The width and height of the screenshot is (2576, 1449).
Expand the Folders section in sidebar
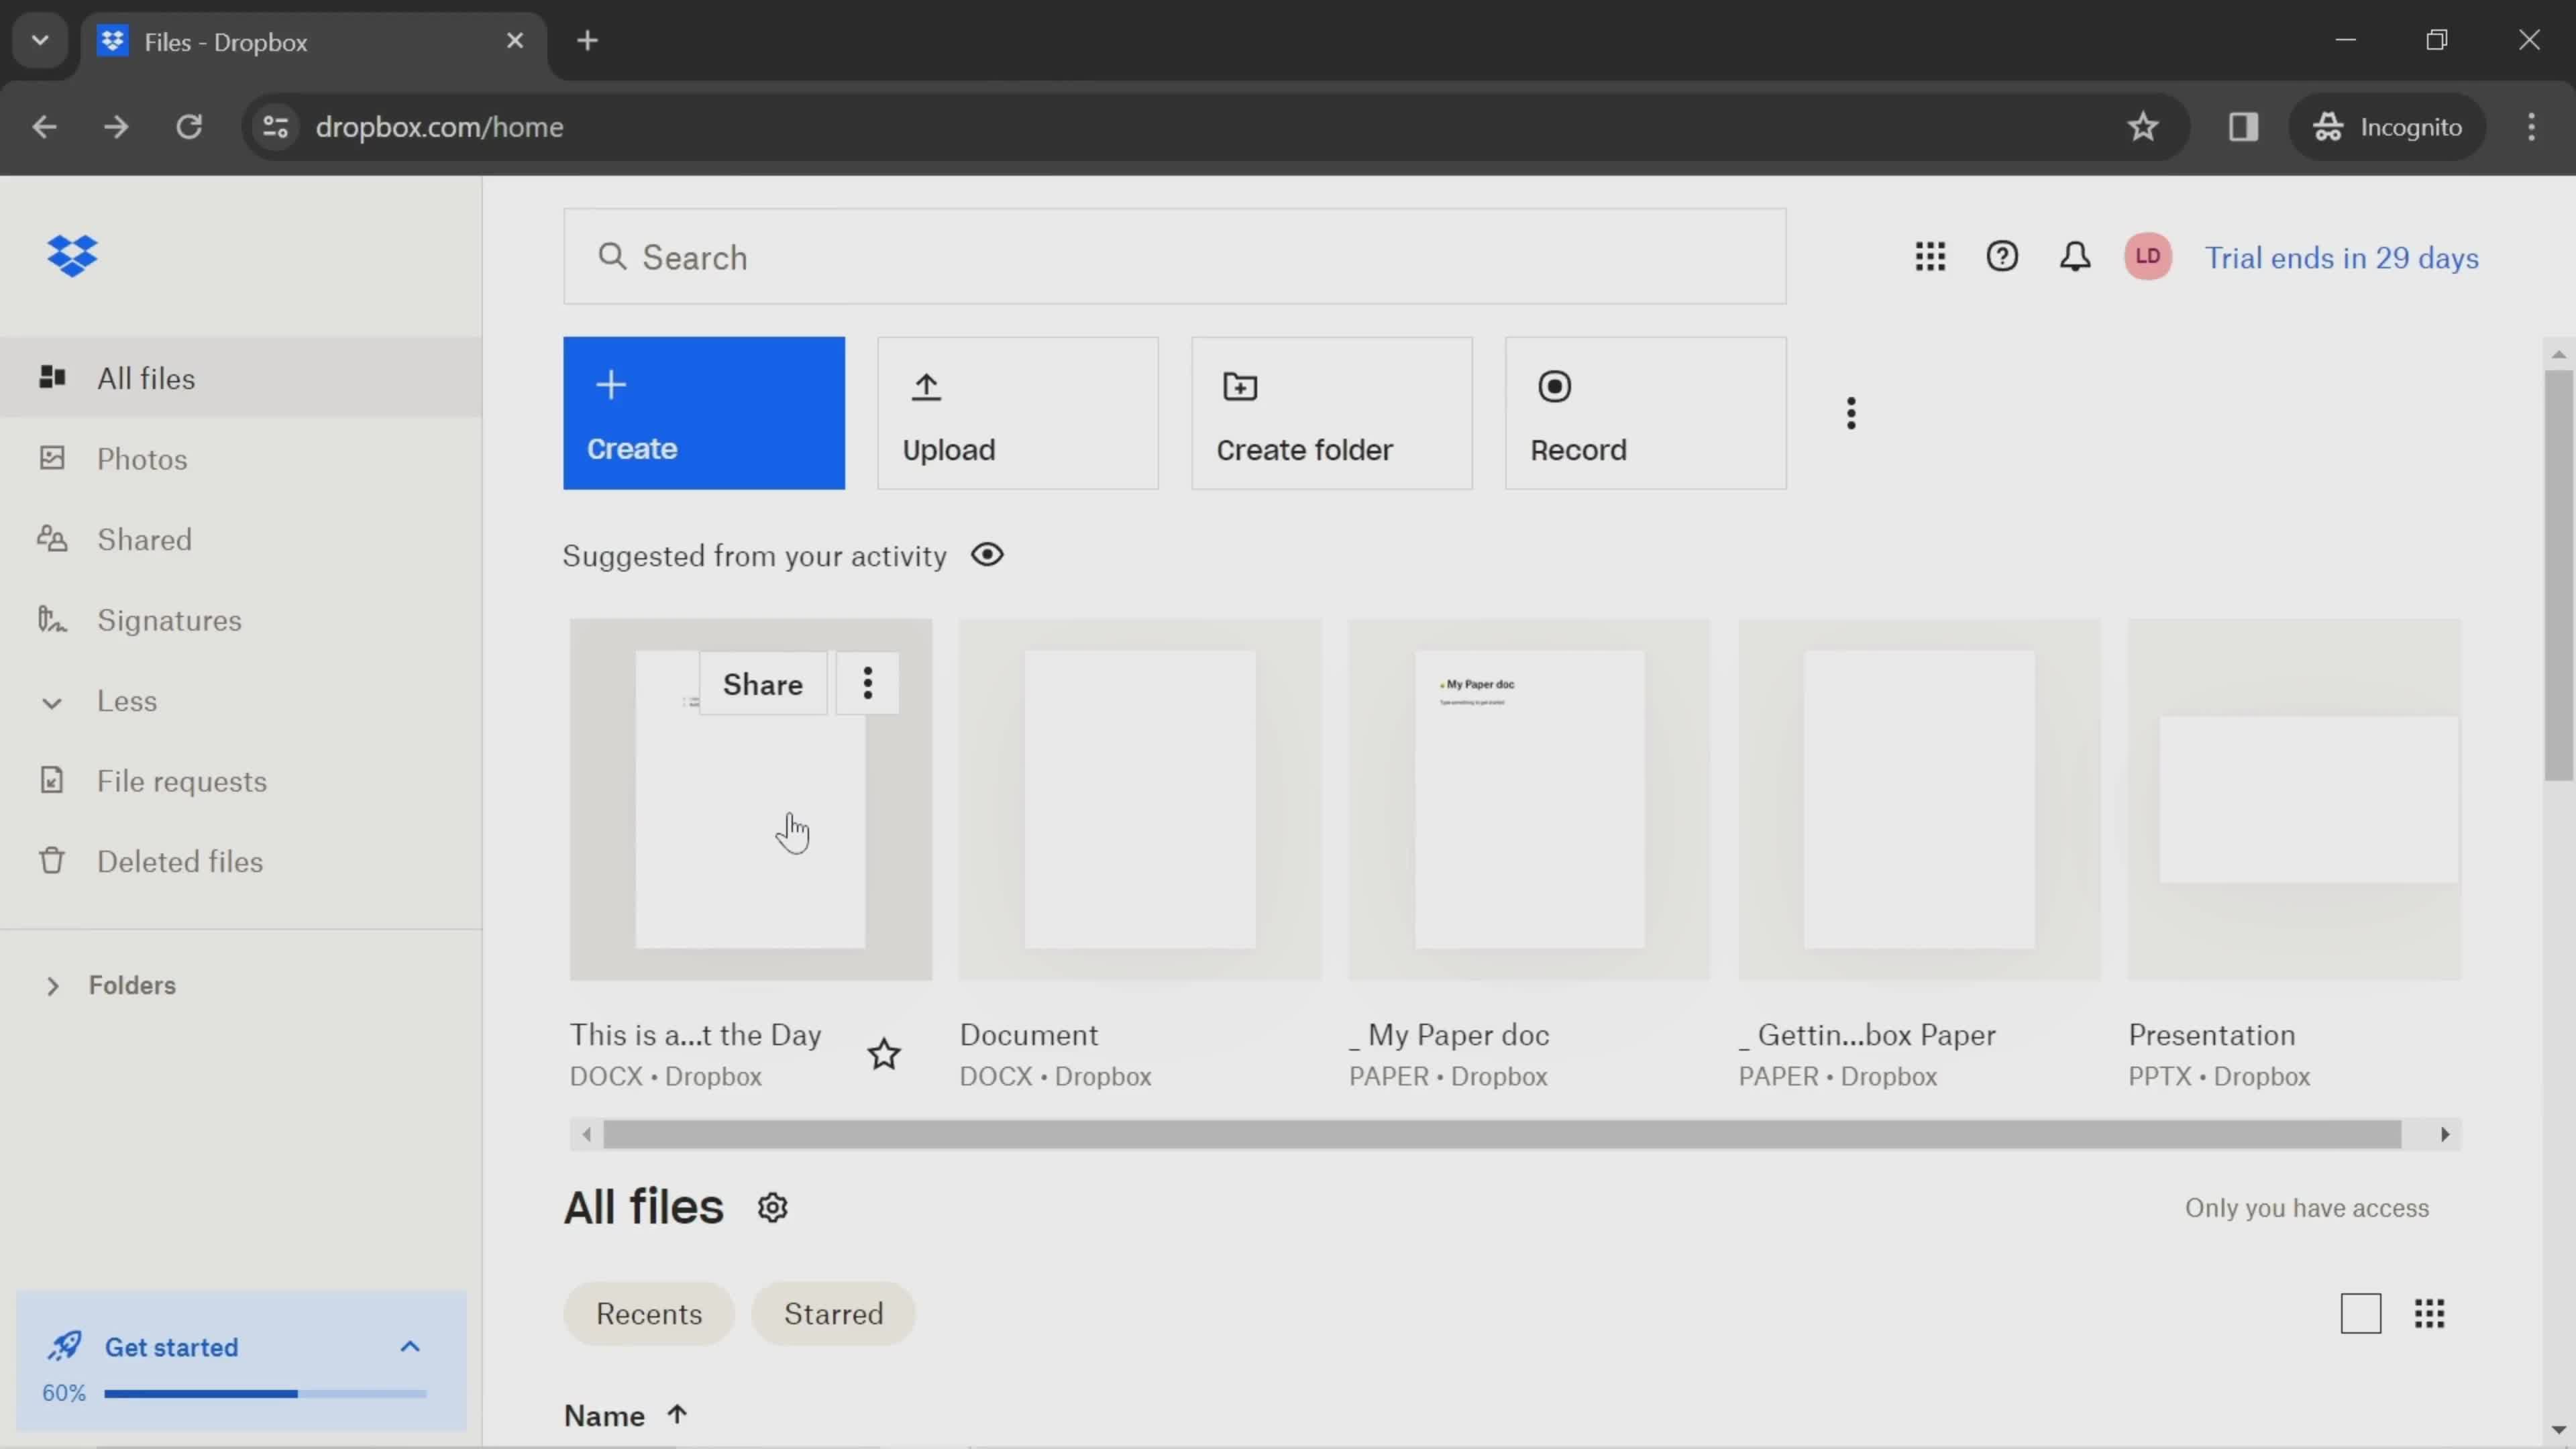point(51,985)
